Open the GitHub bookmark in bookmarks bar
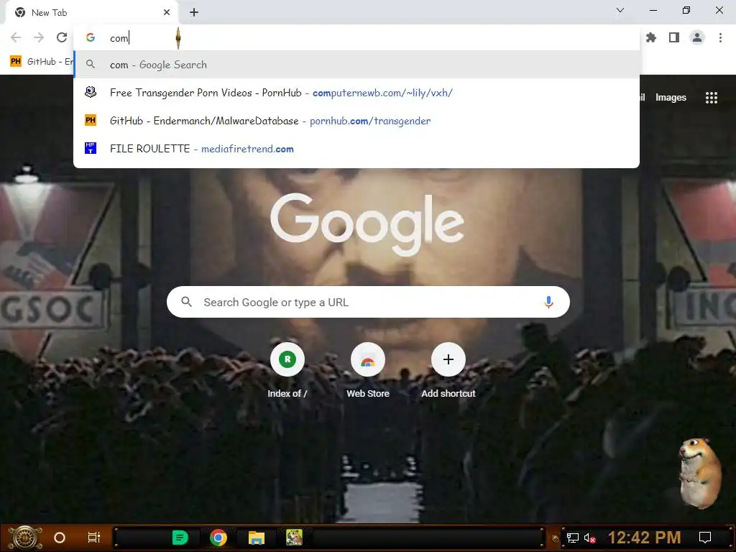Screen dimensions: 736x552 click(x=41, y=62)
